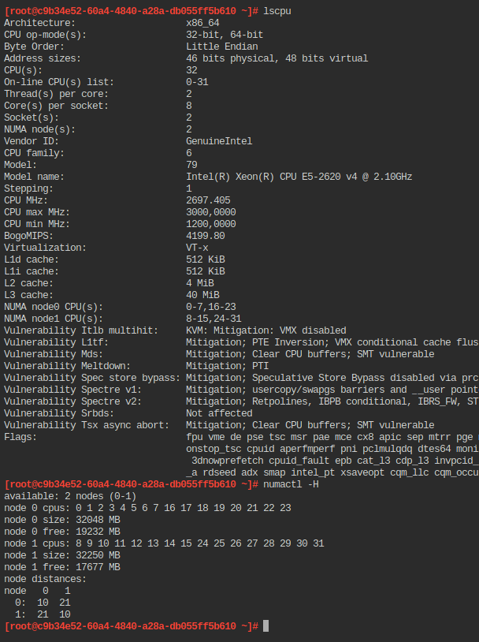Click the CPU MHz value 2697.405
The width and height of the screenshot is (479, 642).
pos(208,200)
